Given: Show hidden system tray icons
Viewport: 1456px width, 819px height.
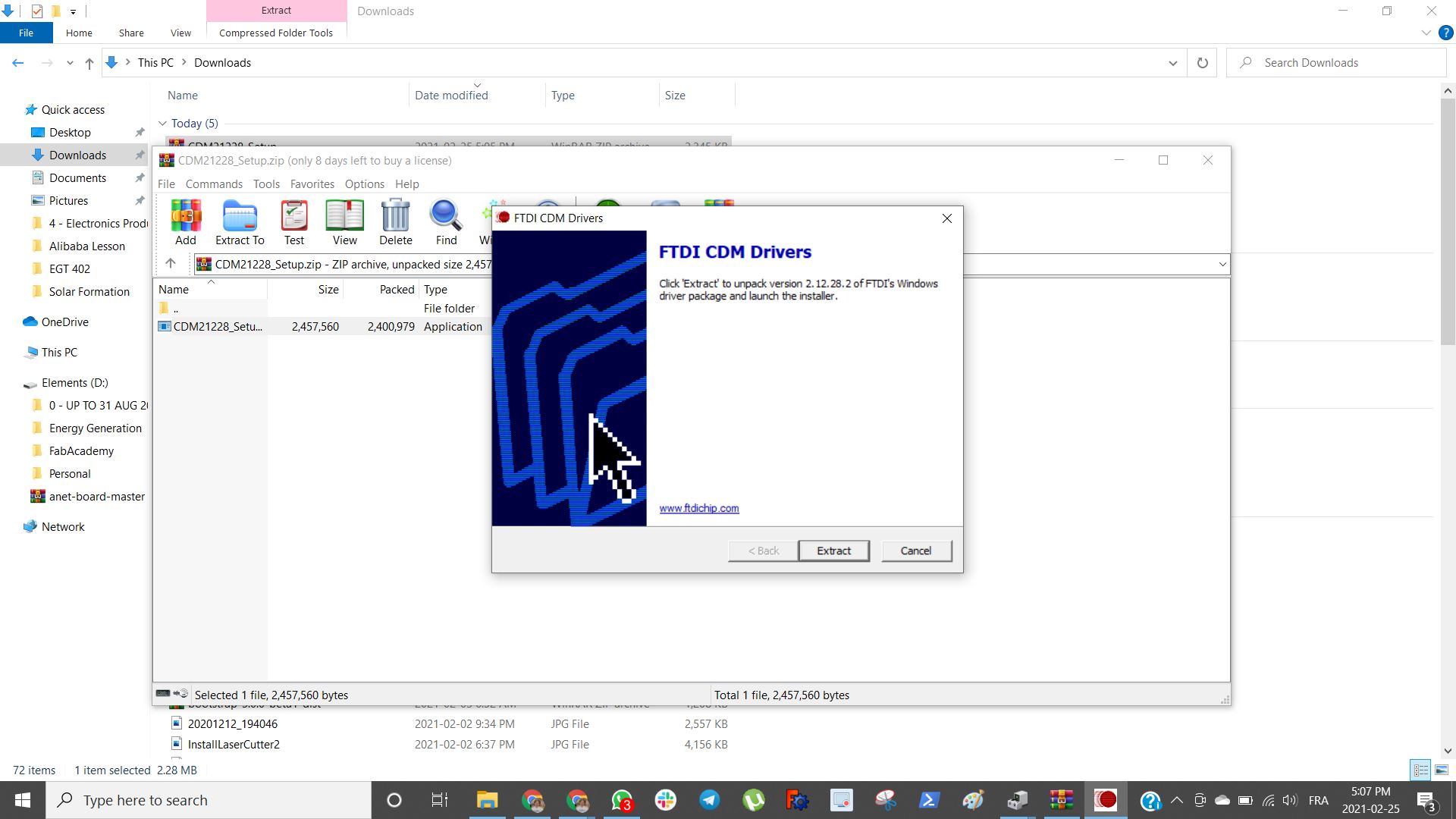Looking at the screenshot, I should coord(1177,800).
